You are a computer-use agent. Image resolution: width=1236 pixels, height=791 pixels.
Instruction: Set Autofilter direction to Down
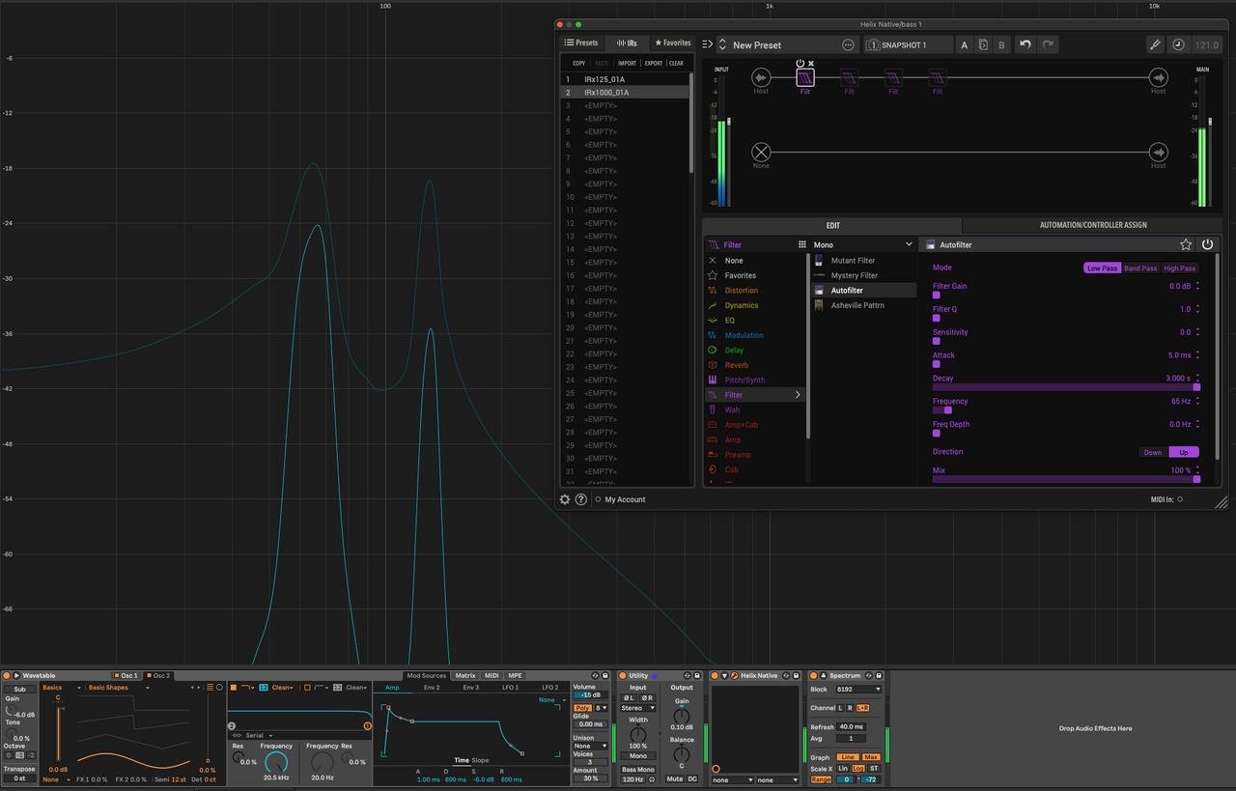(1153, 452)
